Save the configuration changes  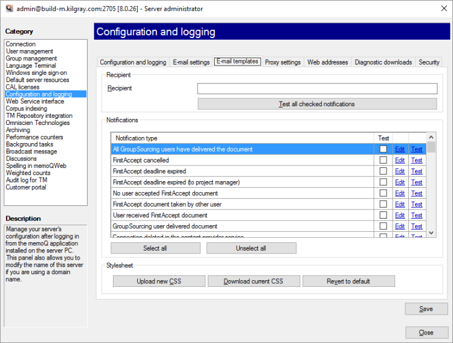426,309
